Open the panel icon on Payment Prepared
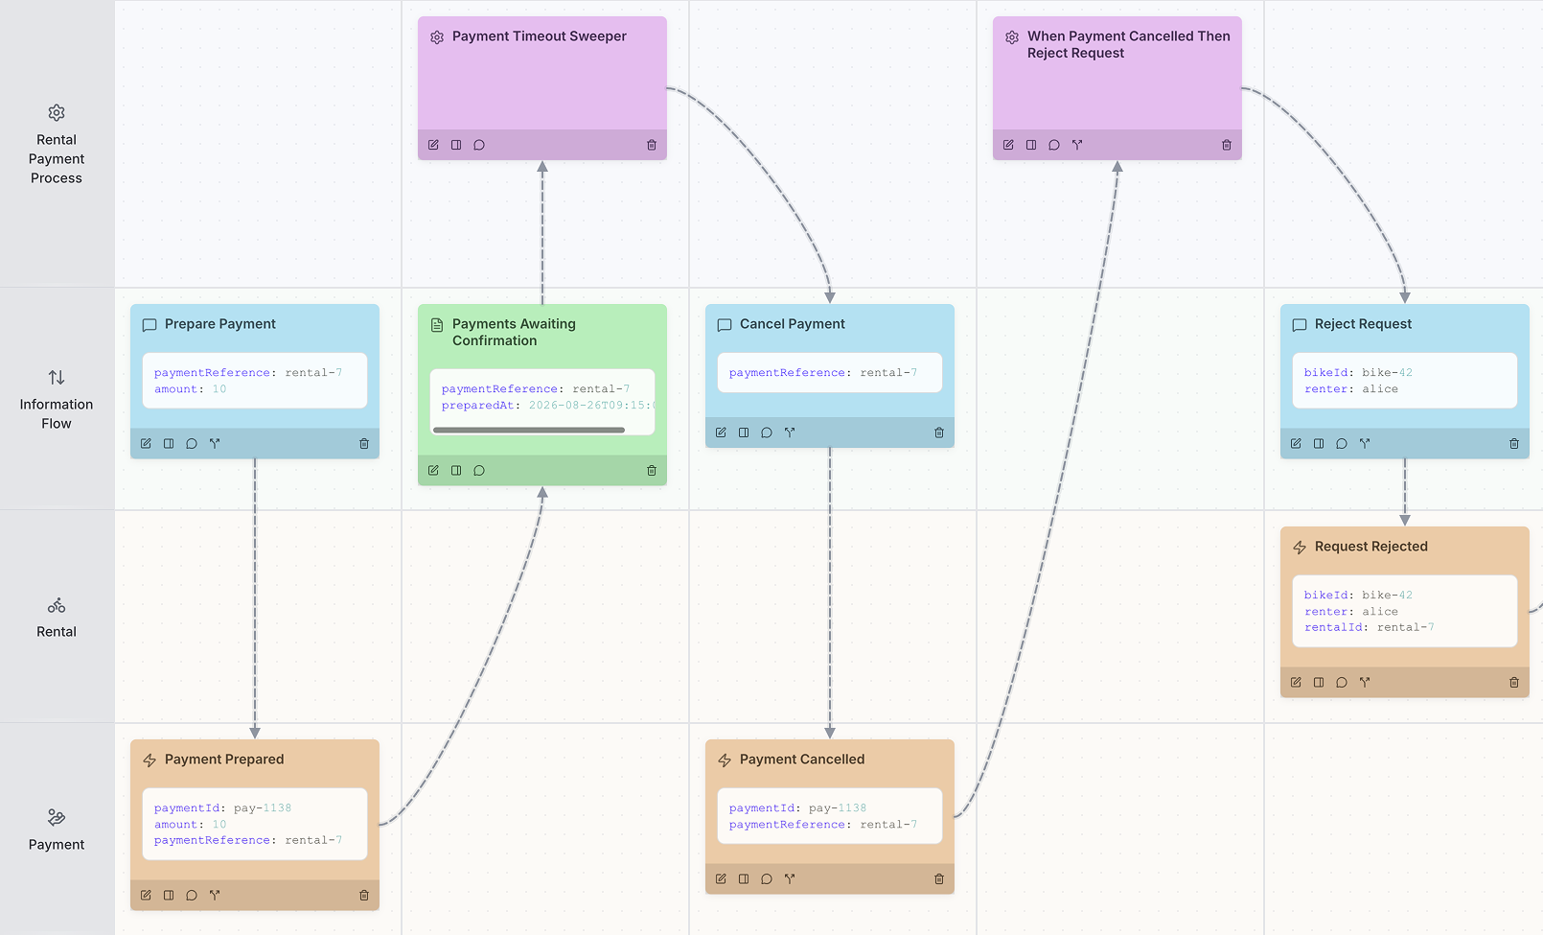 169,896
